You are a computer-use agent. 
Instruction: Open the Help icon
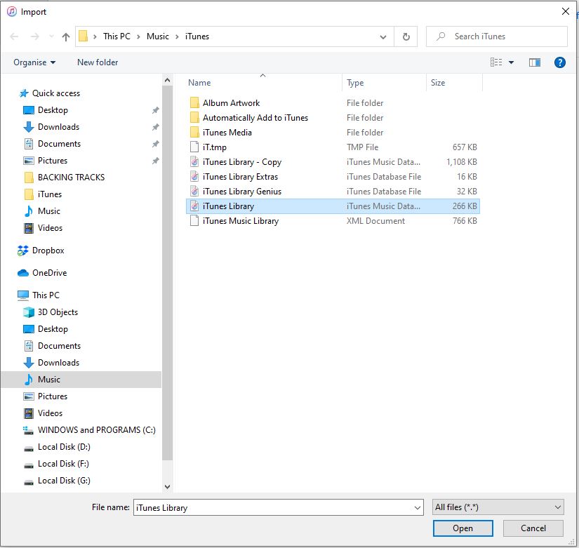tap(560, 62)
